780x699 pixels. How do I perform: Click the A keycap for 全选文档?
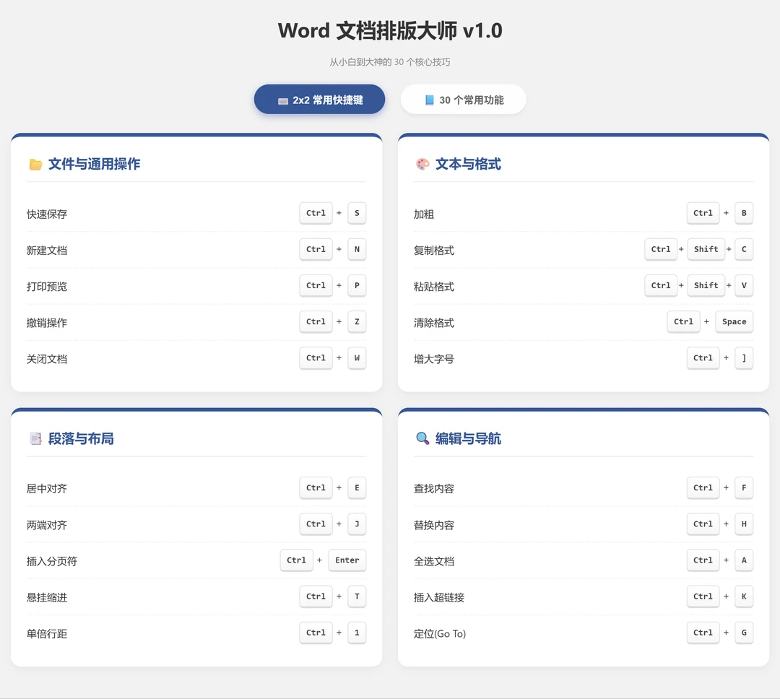744,560
